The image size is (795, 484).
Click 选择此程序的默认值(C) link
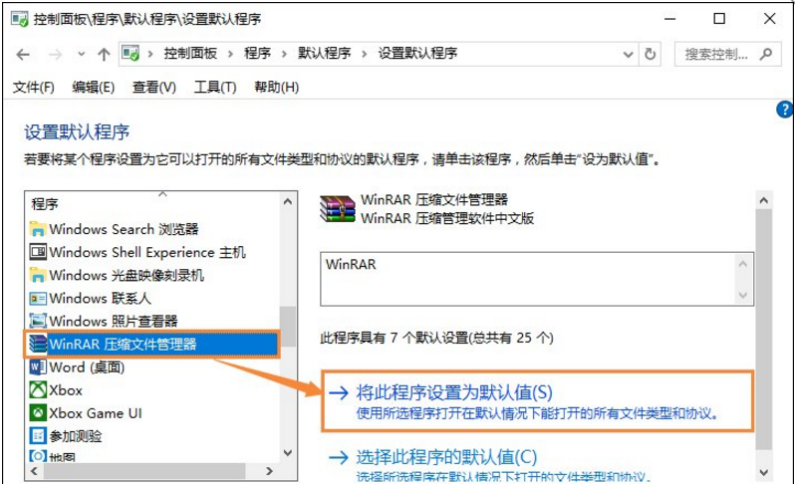tap(446, 457)
